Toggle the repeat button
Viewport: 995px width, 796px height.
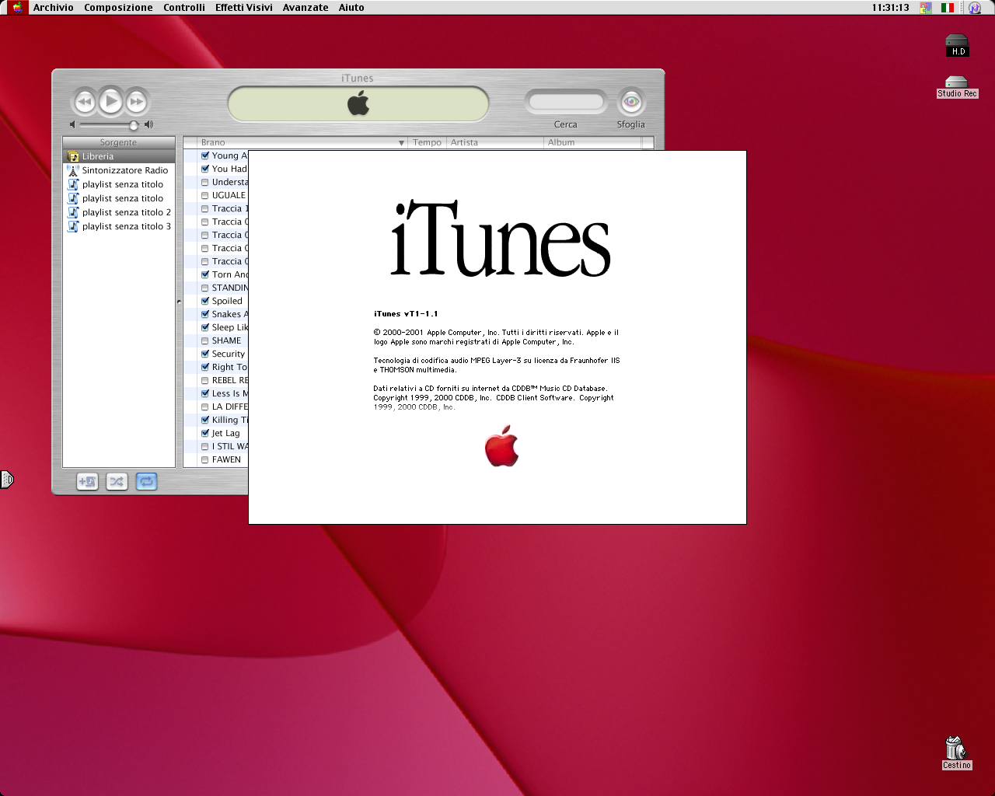click(146, 482)
